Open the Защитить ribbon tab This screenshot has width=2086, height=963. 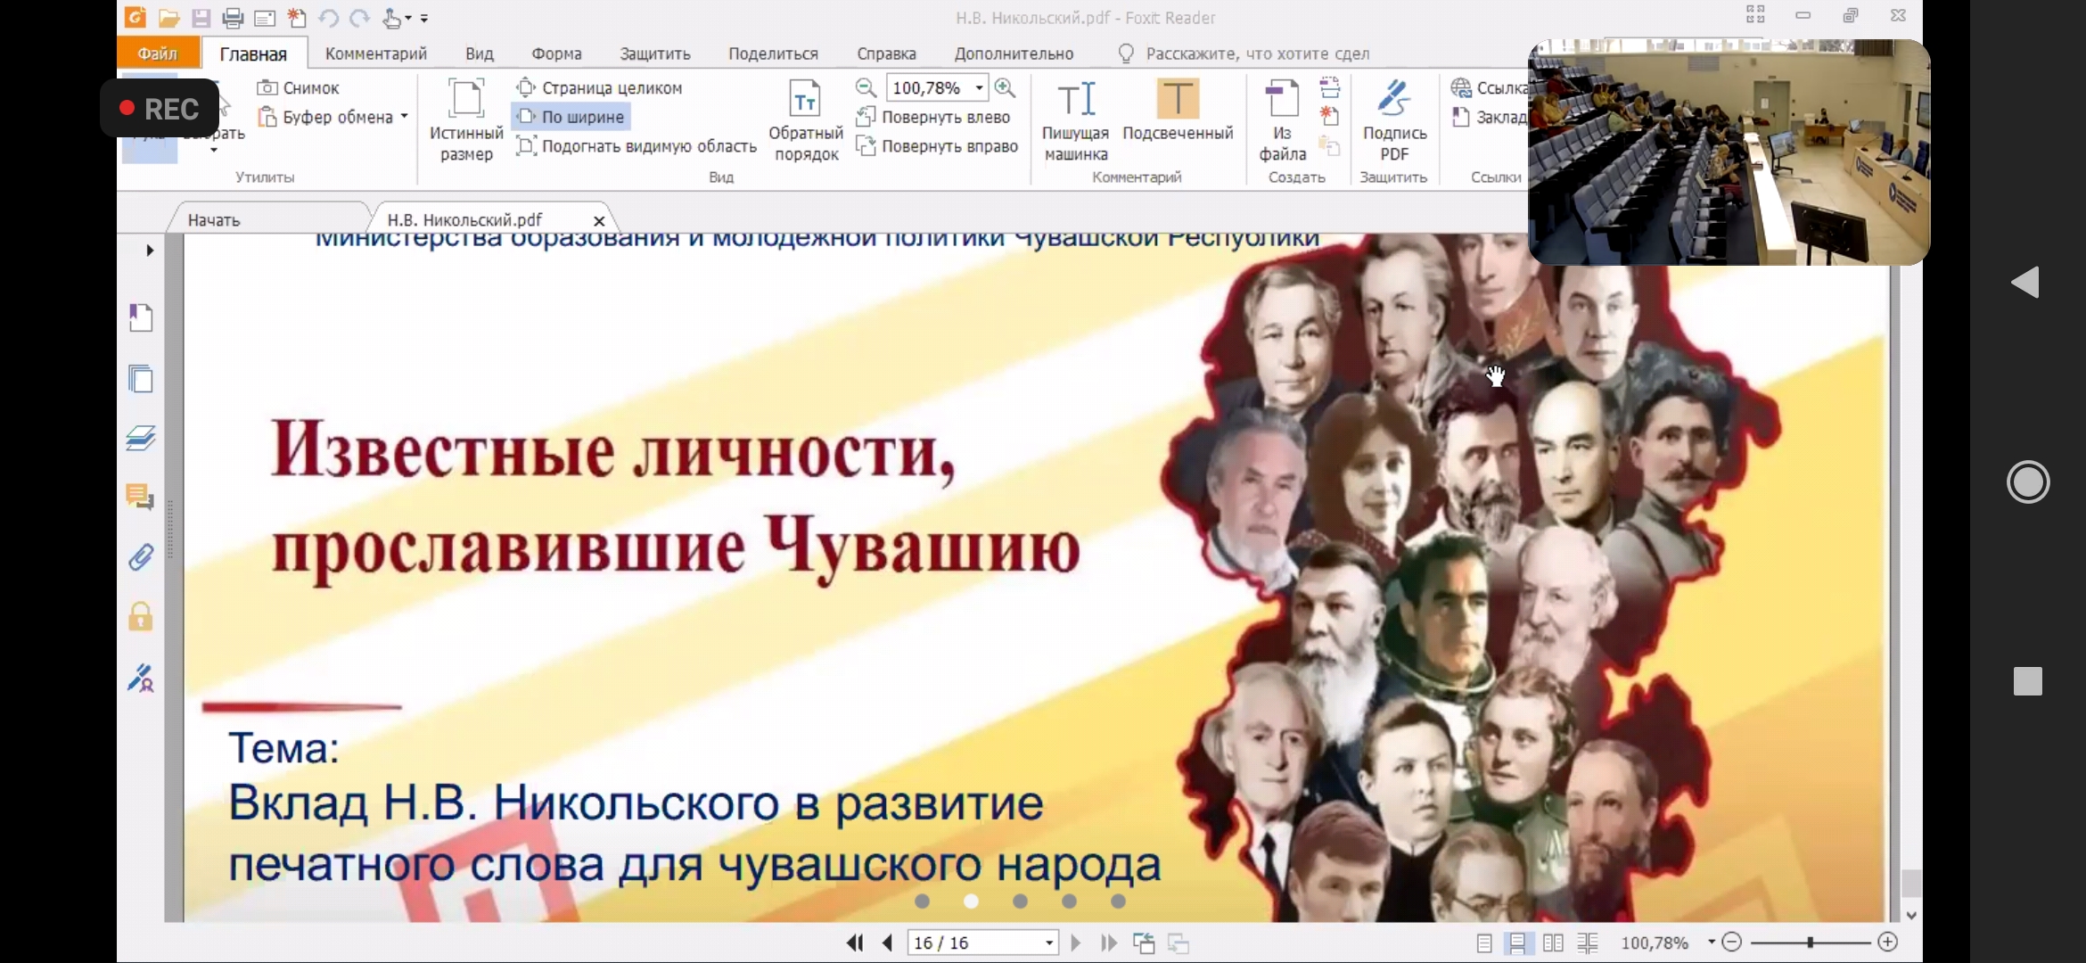click(655, 53)
